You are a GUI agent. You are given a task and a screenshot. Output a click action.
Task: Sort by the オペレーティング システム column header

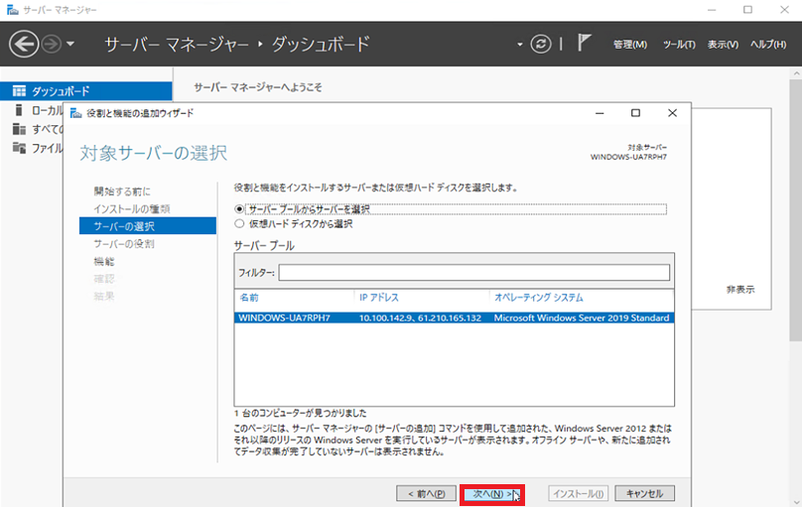coord(539,298)
